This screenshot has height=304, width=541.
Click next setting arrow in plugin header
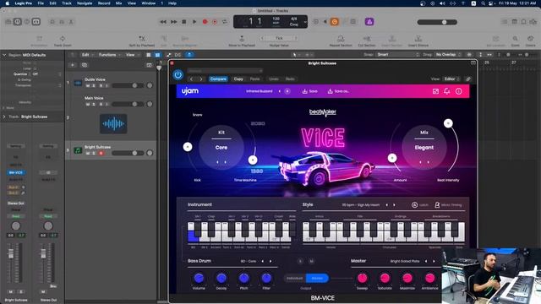(x=201, y=79)
